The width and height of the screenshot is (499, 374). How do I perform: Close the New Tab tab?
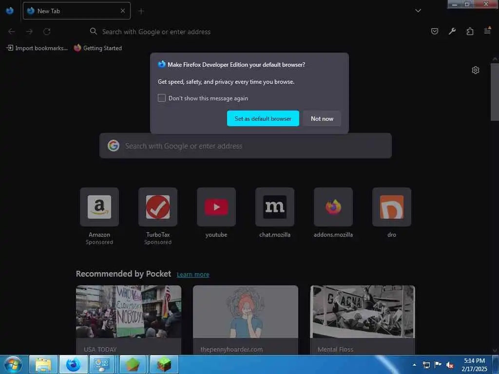click(x=122, y=11)
